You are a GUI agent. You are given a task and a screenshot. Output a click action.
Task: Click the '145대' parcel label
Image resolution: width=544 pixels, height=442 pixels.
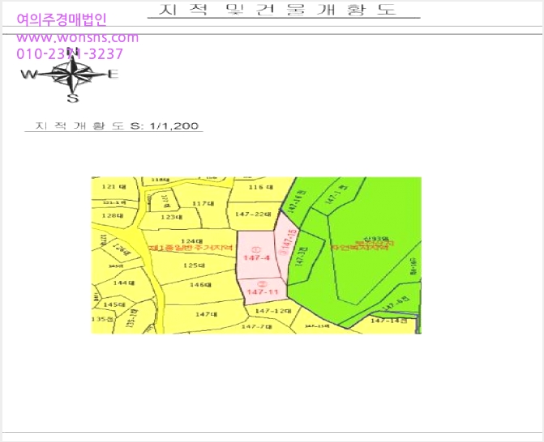[x=114, y=304]
